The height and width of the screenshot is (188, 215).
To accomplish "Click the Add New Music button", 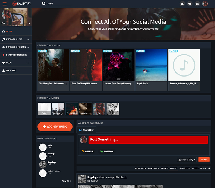I will click(55, 126).
